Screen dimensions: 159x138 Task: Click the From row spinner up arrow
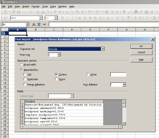pyautogui.click(x=59, y=54)
